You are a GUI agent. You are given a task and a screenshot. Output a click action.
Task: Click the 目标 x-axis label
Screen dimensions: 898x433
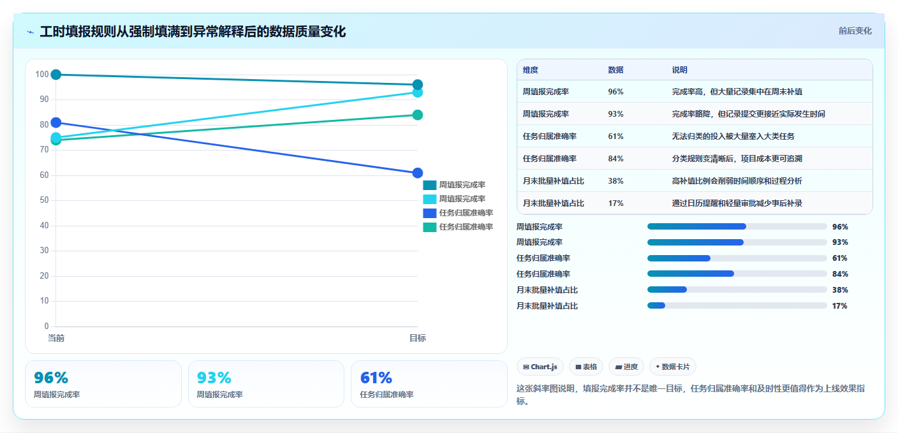point(418,338)
